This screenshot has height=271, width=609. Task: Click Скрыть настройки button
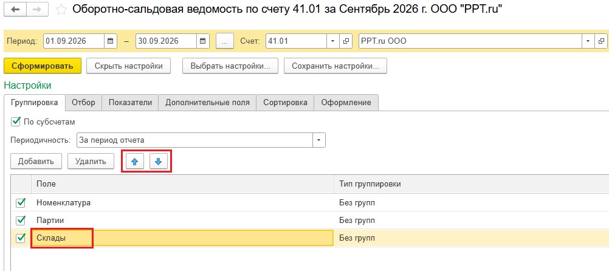click(x=129, y=66)
